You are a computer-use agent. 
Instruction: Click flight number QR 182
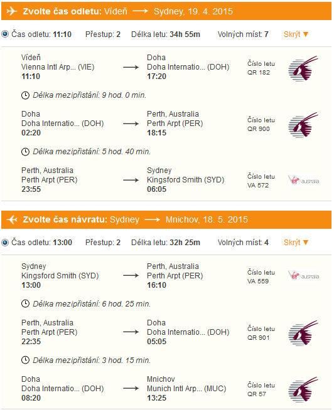pos(259,73)
